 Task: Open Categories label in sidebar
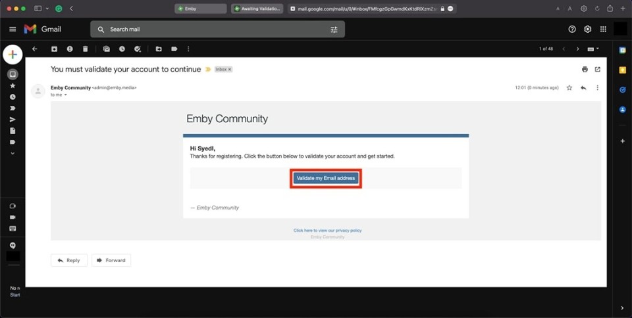pos(13,142)
